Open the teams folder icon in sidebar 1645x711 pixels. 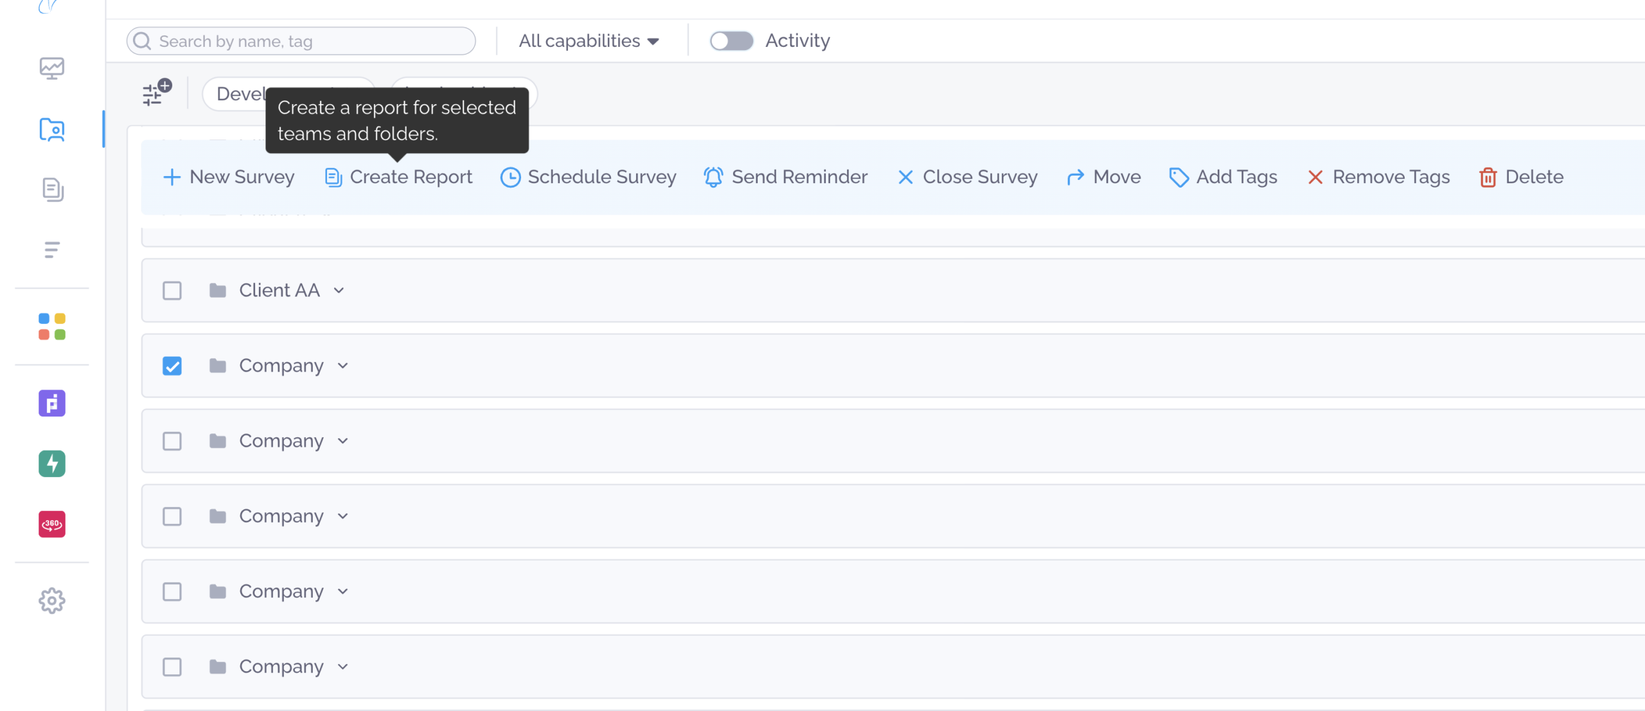51,130
